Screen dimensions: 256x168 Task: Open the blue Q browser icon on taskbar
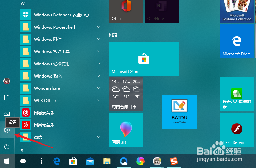pyautogui.click(x=124, y=161)
